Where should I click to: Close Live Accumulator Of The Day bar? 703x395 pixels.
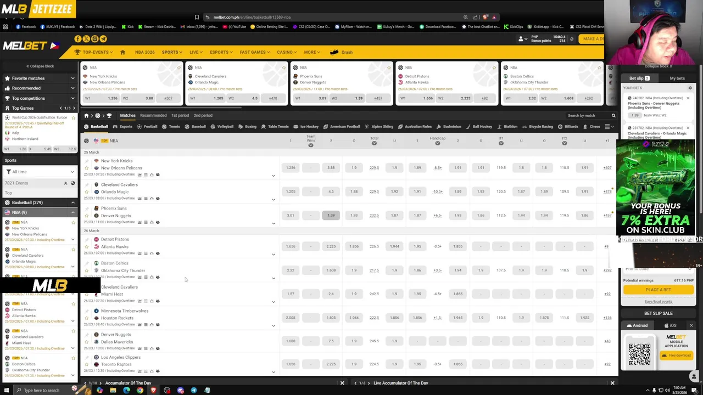[612, 383]
